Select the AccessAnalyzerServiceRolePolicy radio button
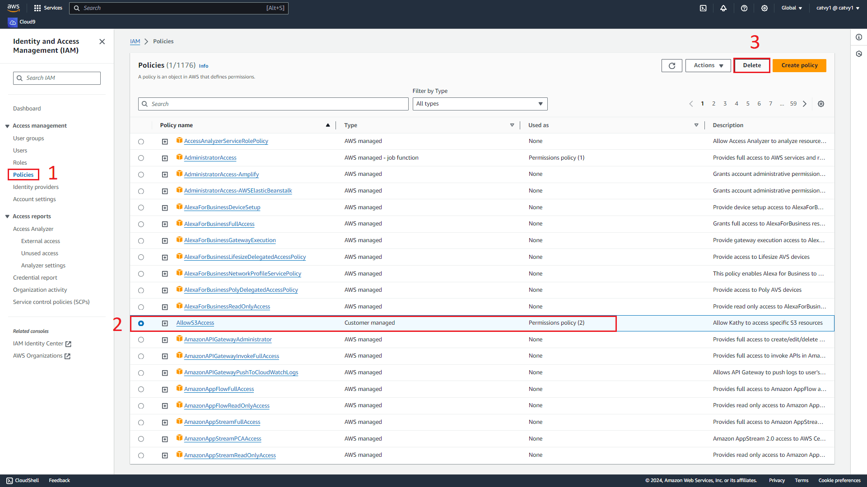This screenshot has height=487, width=867. (x=141, y=141)
